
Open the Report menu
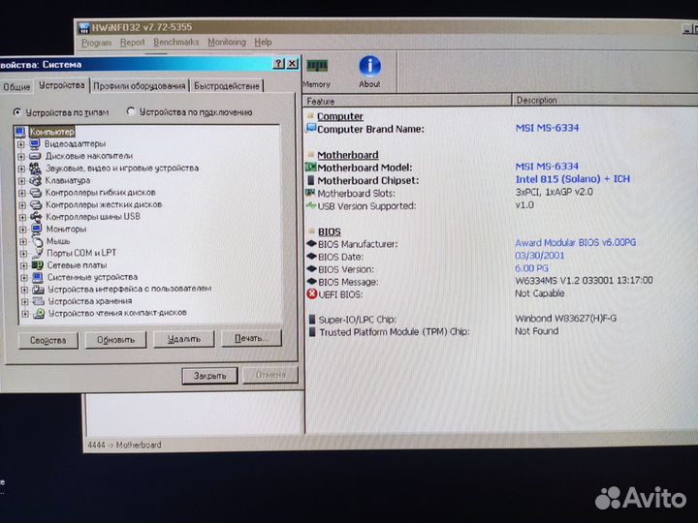[133, 43]
